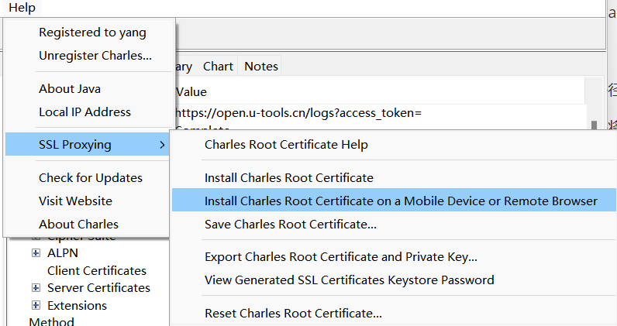Image resolution: width=617 pixels, height=326 pixels.
Task: Expand the Server Certificates node
Action: click(36, 288)
